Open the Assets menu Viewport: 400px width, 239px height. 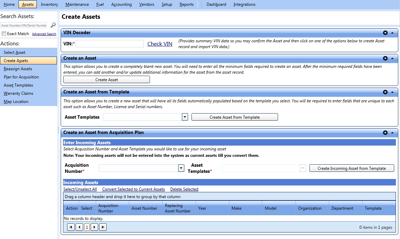tap(28, 4)
